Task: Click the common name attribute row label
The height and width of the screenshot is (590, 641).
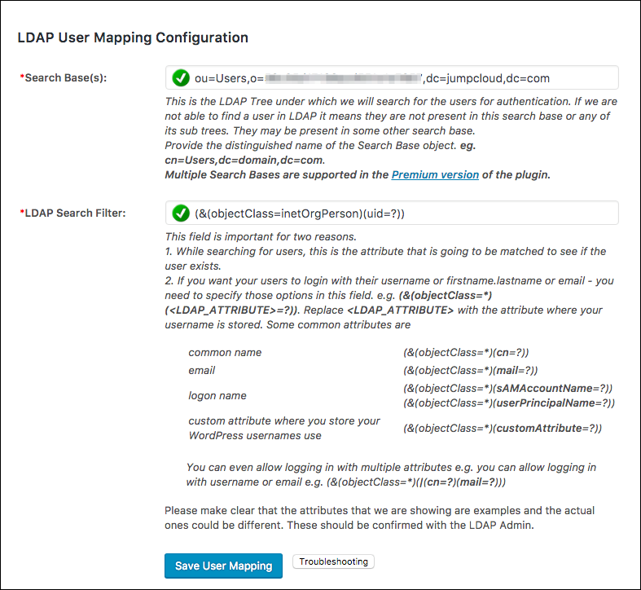Action: click(x=225, y=353)
